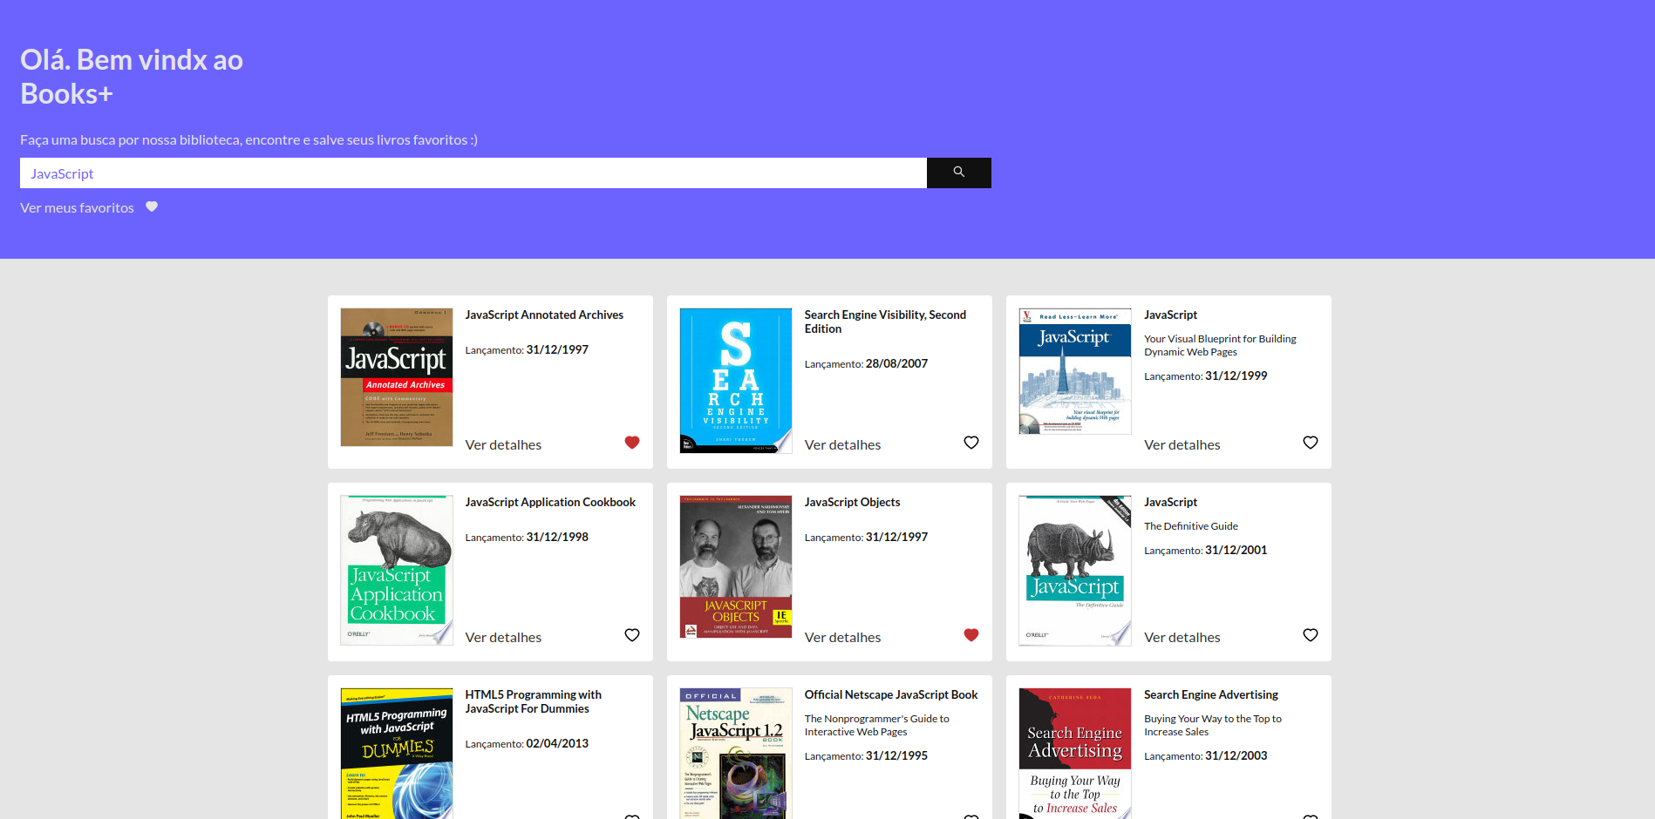
Task: Open Ver detalhes for JavaScript Objects
Action: tap(842, 637)
